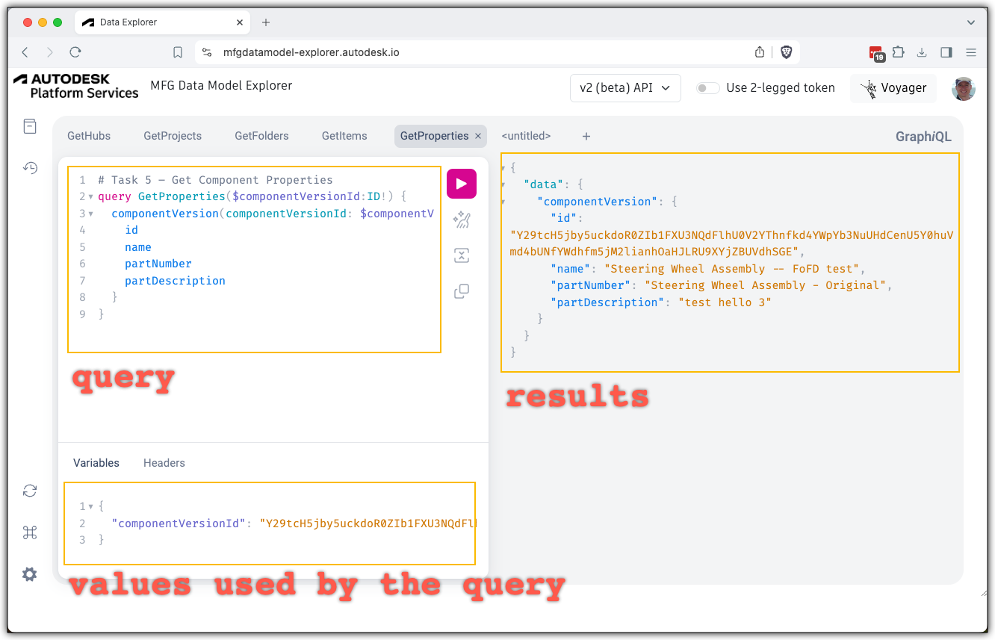The height and width of the screenshot is (640, 995).
Task: Bookmark this page icon
Action: [x=178, y=52]
